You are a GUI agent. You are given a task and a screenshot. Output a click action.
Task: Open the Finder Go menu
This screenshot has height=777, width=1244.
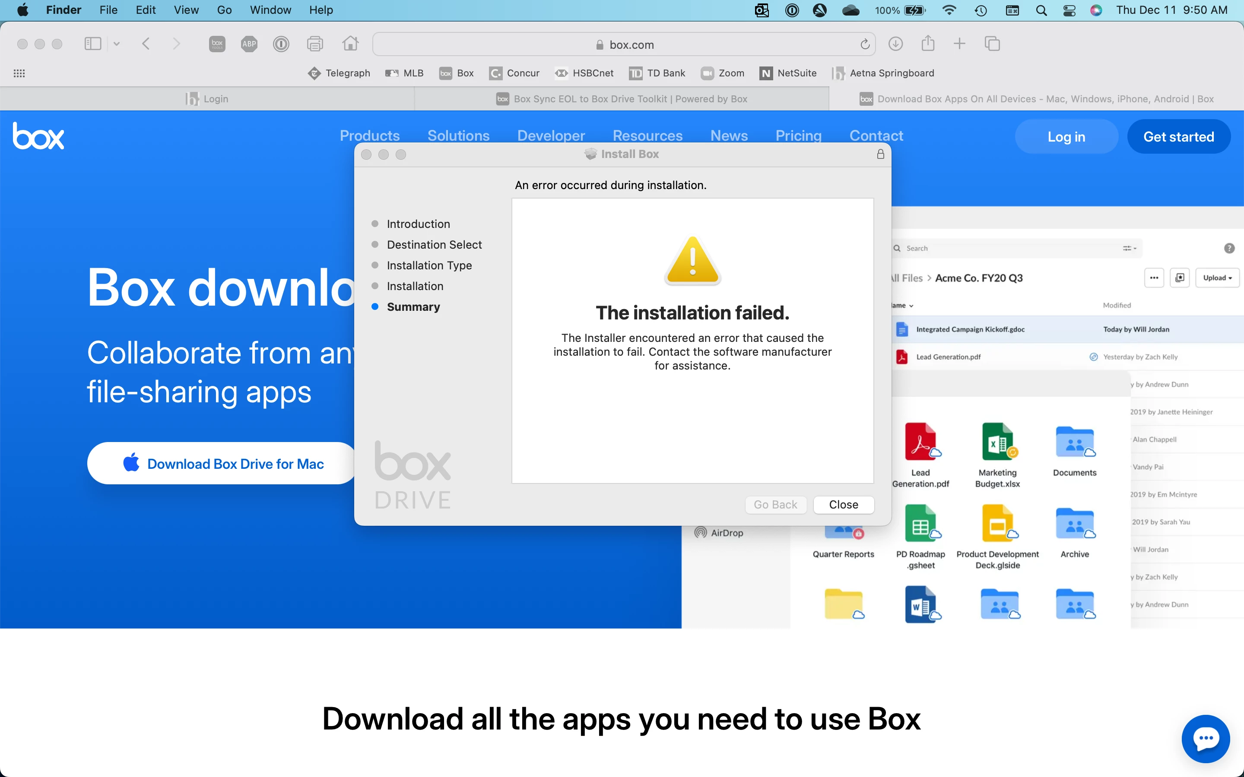224,10
